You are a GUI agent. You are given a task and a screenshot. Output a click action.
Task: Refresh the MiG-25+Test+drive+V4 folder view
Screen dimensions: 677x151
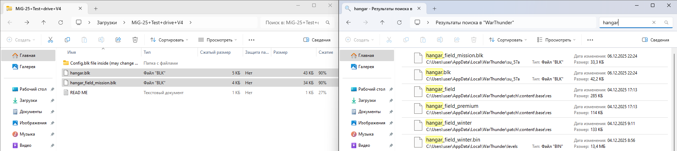(x=61, y=22)
